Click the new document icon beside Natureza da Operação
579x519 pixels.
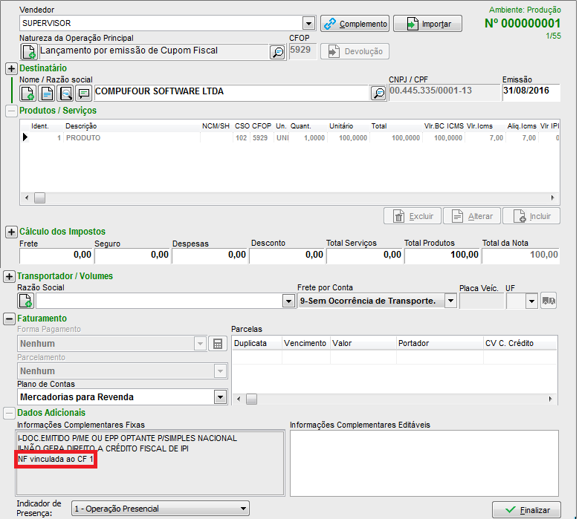coord(28,51)
